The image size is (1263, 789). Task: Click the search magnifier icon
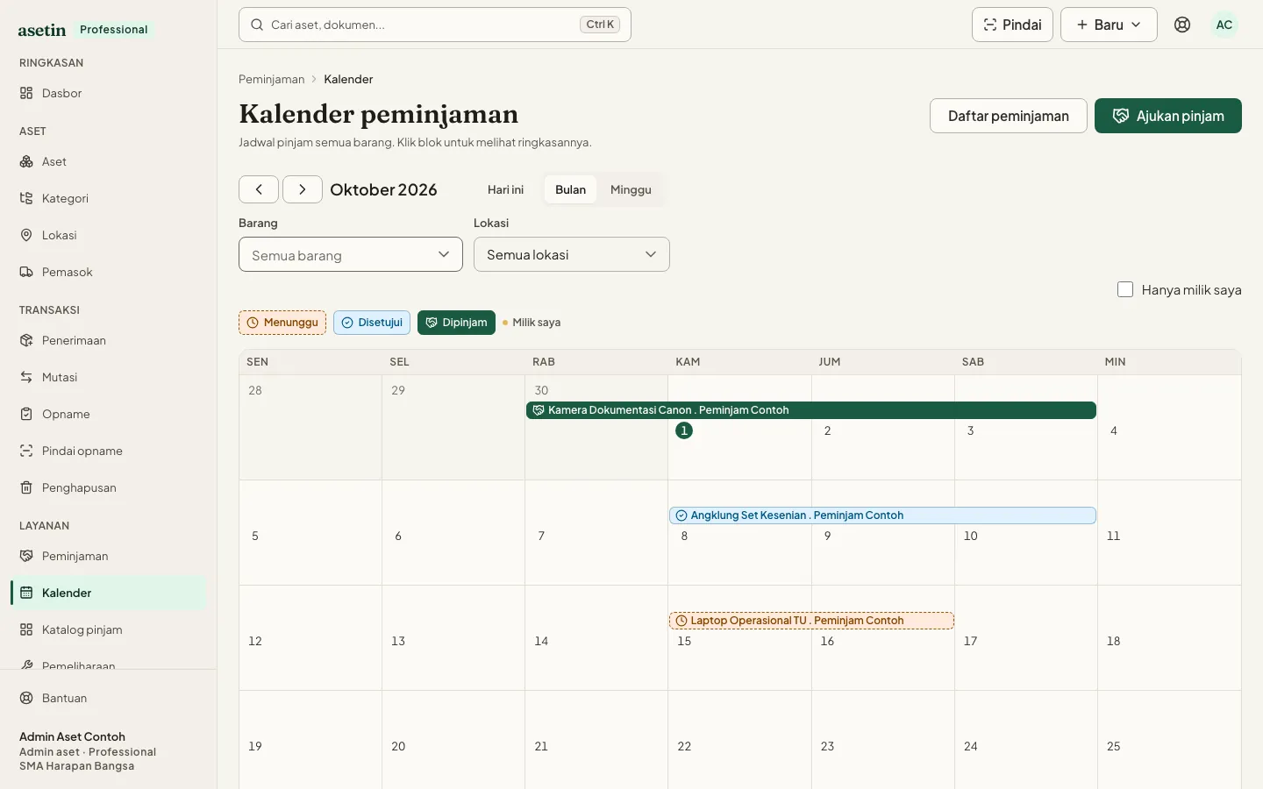tap(257, 25)
